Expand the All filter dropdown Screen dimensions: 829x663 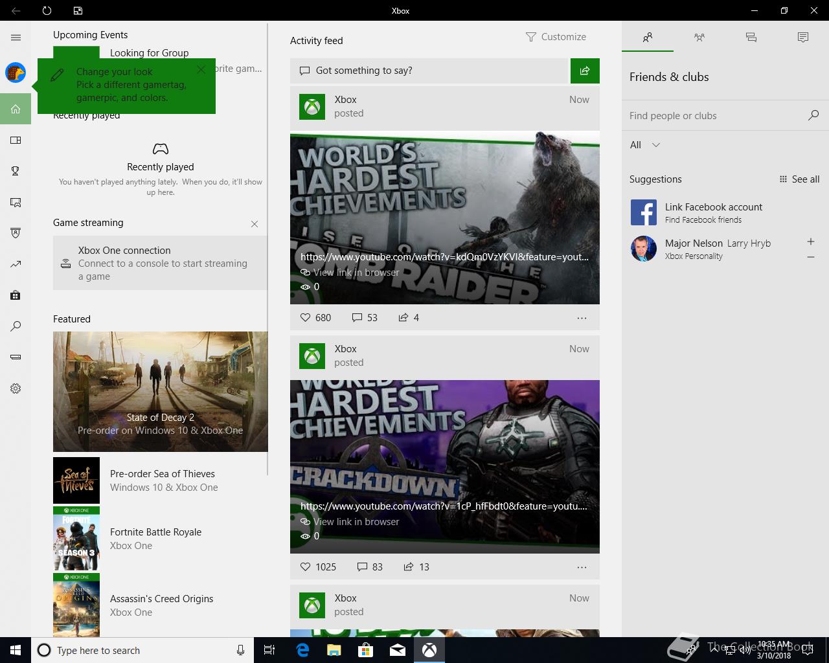click(x=645, y=145)
